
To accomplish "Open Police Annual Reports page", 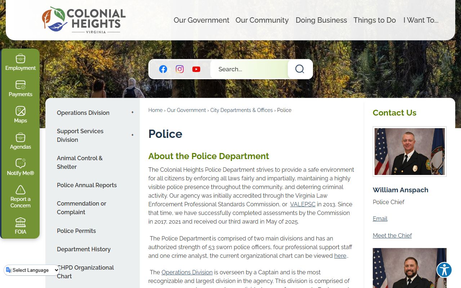I will pos(87,185).
